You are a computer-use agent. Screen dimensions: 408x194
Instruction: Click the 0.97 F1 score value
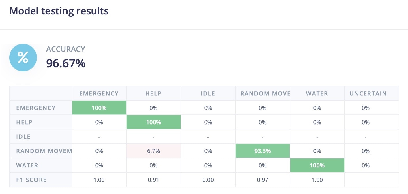tap(263, 180)
